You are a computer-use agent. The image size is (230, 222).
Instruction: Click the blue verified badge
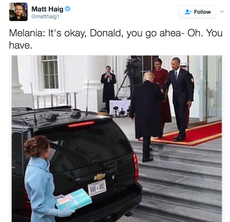pos(68,9)
